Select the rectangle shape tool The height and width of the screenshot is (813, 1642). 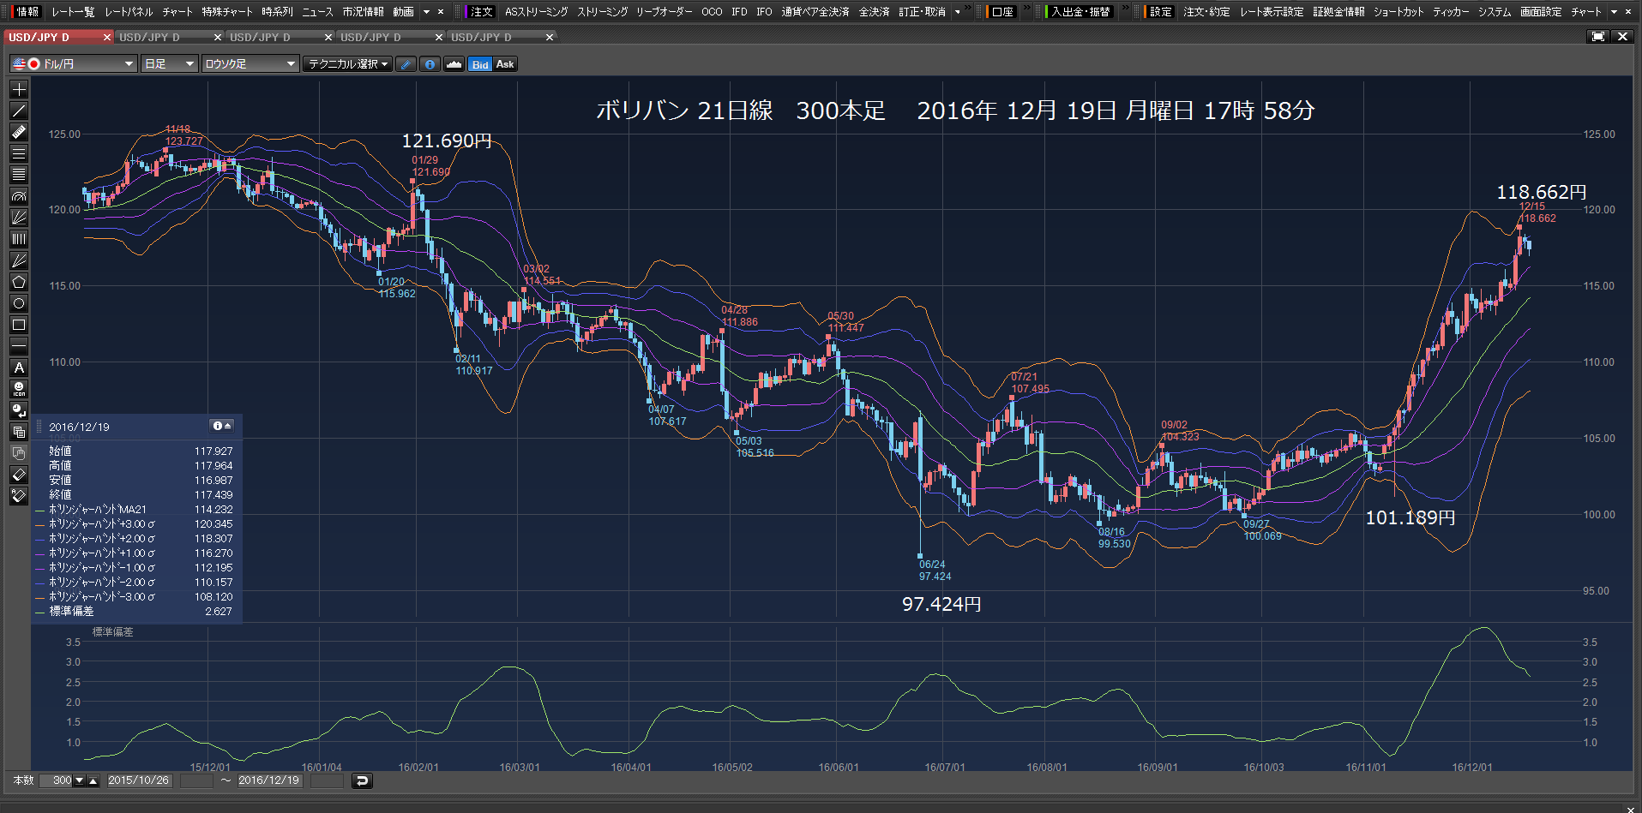tap(19, 325)
